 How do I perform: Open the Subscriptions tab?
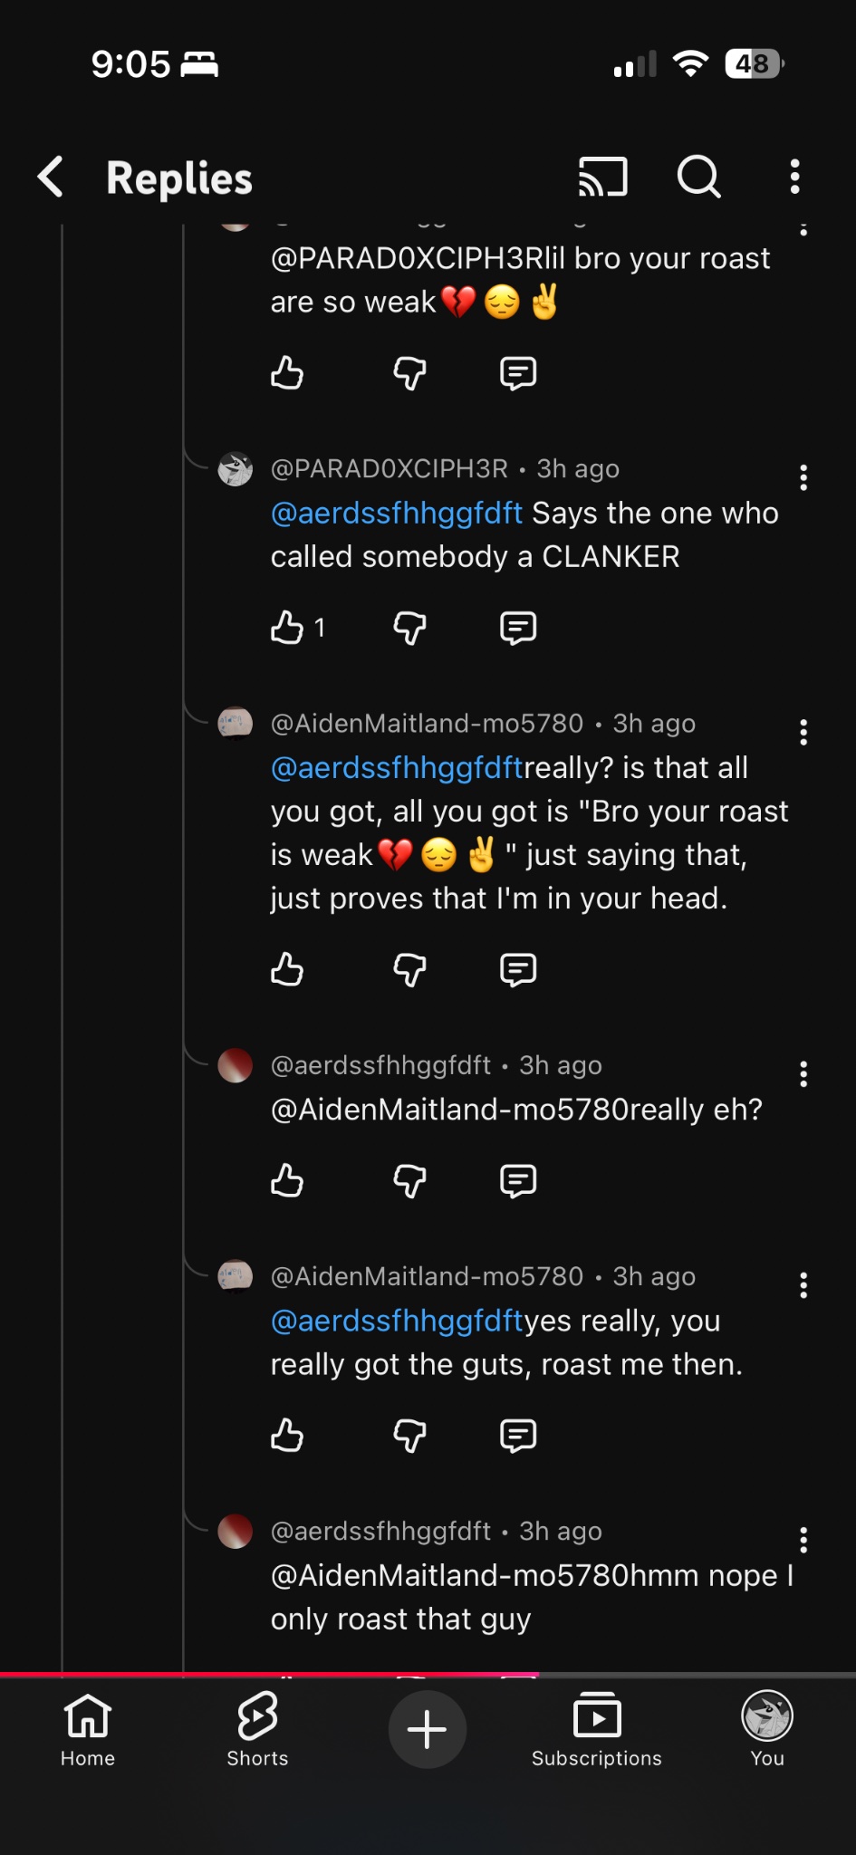597,1728
